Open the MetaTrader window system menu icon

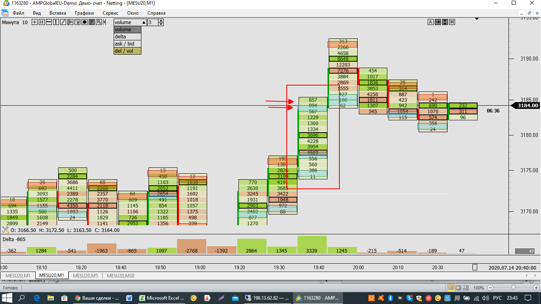tap(6, 3)
